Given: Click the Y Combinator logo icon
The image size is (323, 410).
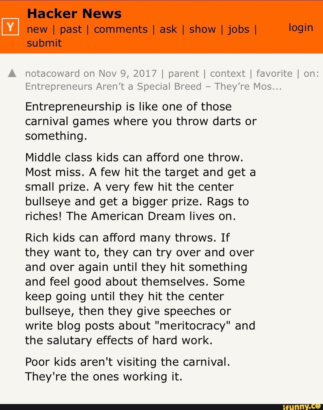Looking at the screenshot, I should coord(10,27).
